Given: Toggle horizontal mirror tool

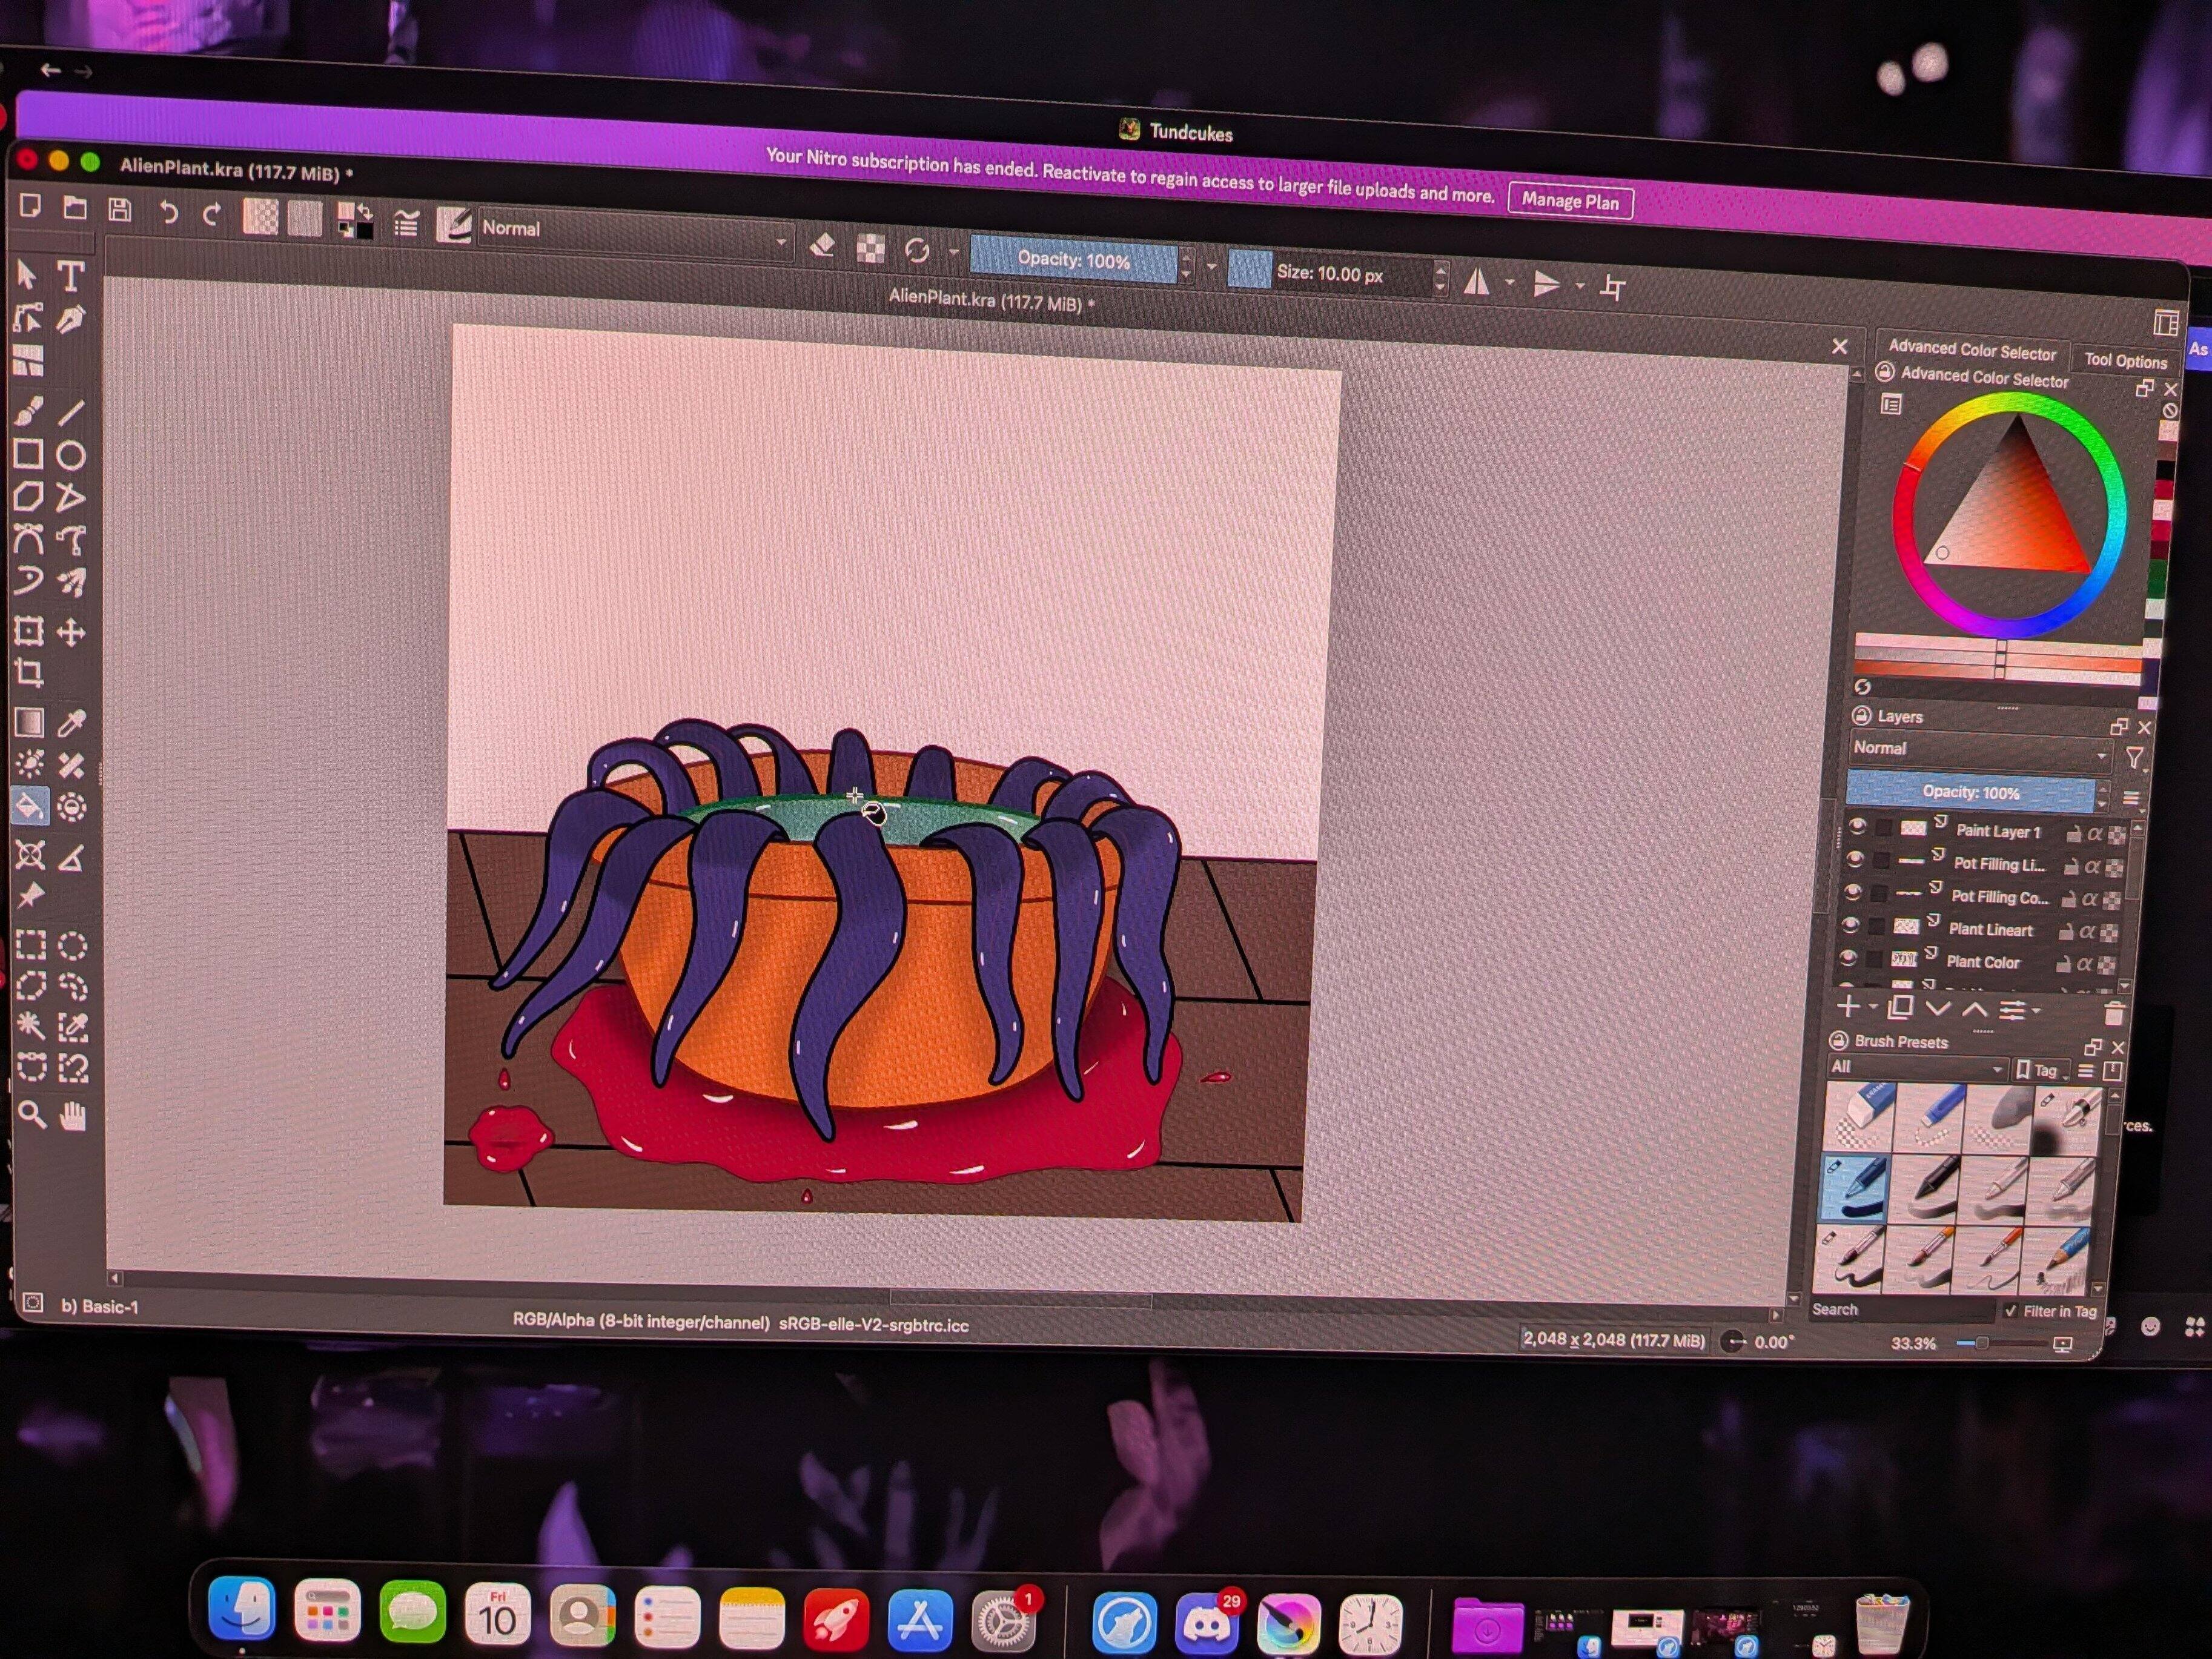Looking at the screenshot, I should pyautogui.click(x=1476, y=282).
